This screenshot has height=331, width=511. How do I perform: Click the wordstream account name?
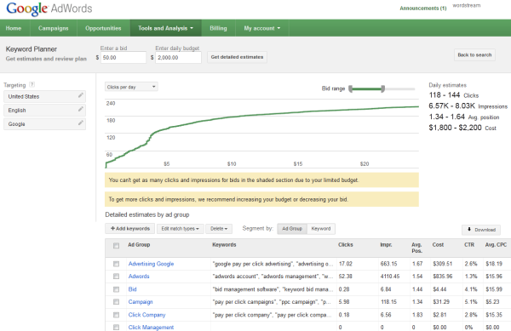pos(467,5)
